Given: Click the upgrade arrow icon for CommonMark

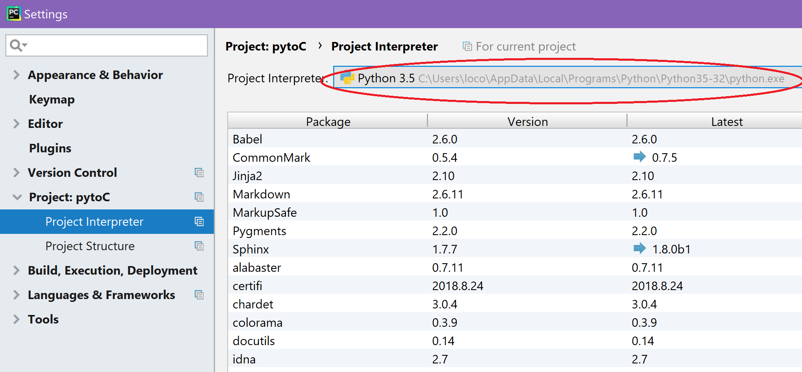Looking at the screenshot, I should pyautogui.click(x=639, y=156).
